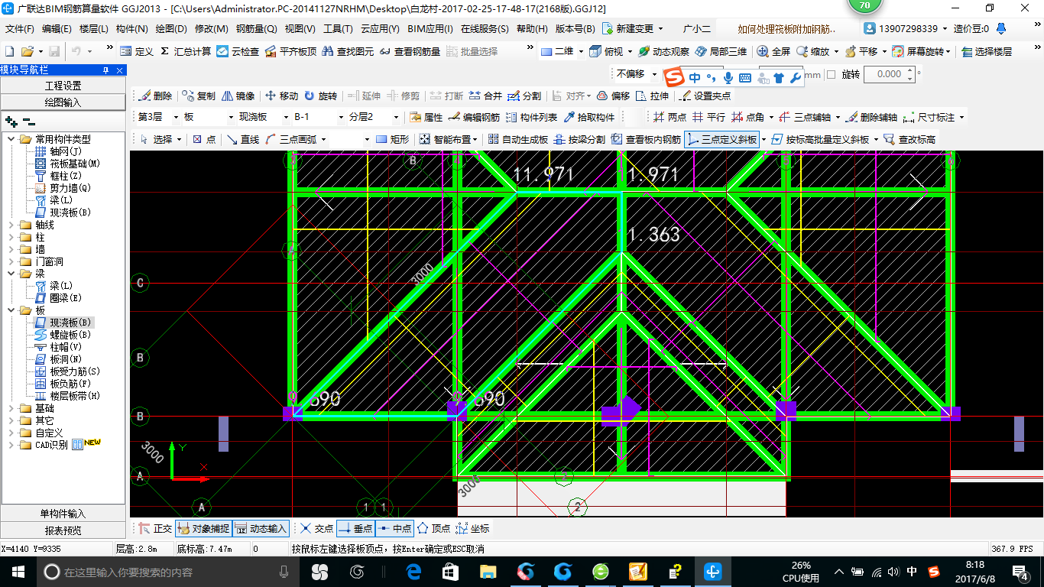Click the 工程设置 navigation button
Screen dimensions: 1044x587
[63, 86]
